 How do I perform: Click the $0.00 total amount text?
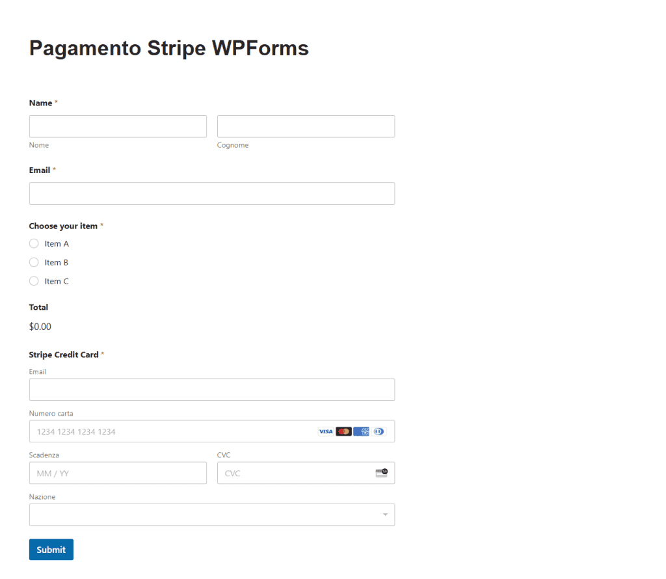click(x=40, y=326)
